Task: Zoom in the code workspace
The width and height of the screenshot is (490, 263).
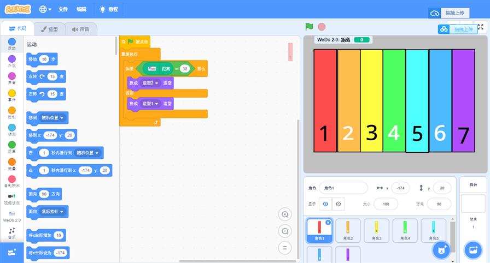Action: pyautogui.click(x=284, y=214)
